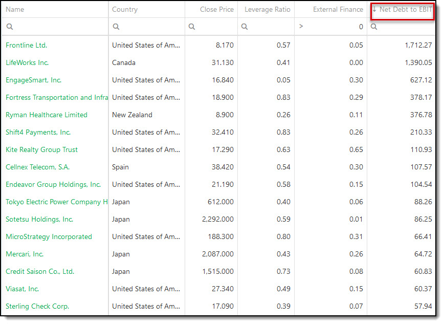Sort by the Name column header
This screenshot has height=324, width=444.
tap(15, 9)
